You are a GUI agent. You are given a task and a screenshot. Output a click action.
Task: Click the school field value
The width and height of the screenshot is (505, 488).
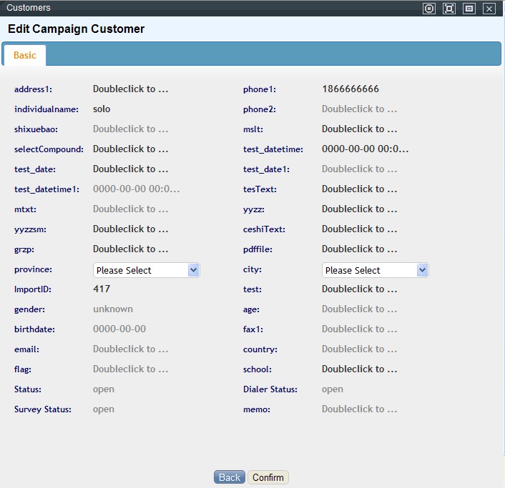(359, 369)
